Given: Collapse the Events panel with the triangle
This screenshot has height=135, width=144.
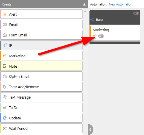Looking at the screenshot, I should (x=84, y=4).
